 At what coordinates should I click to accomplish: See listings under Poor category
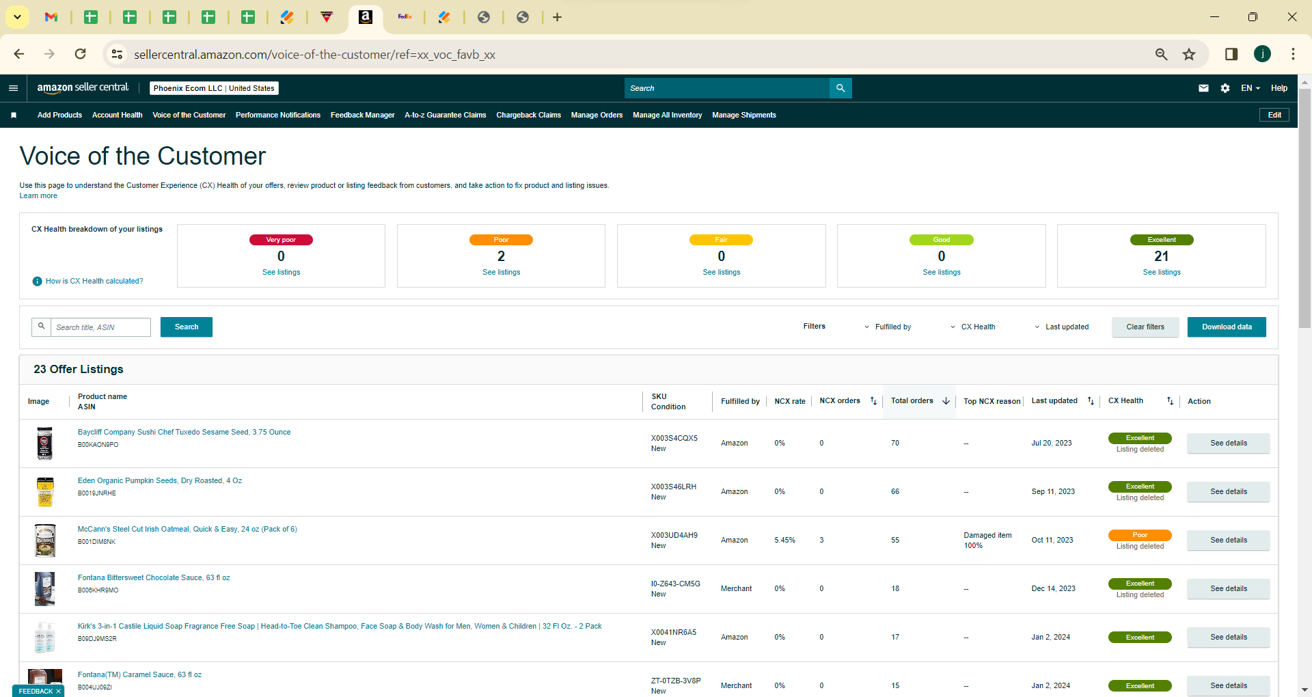point(502,272)
